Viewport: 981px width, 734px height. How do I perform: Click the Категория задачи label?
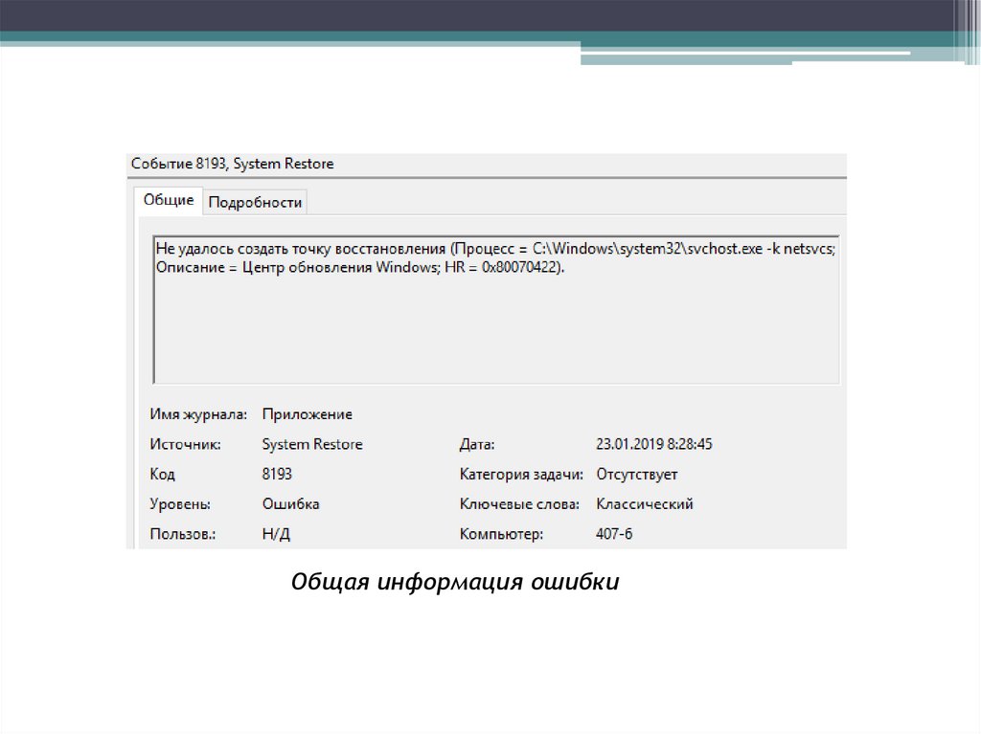coord(521,474)
